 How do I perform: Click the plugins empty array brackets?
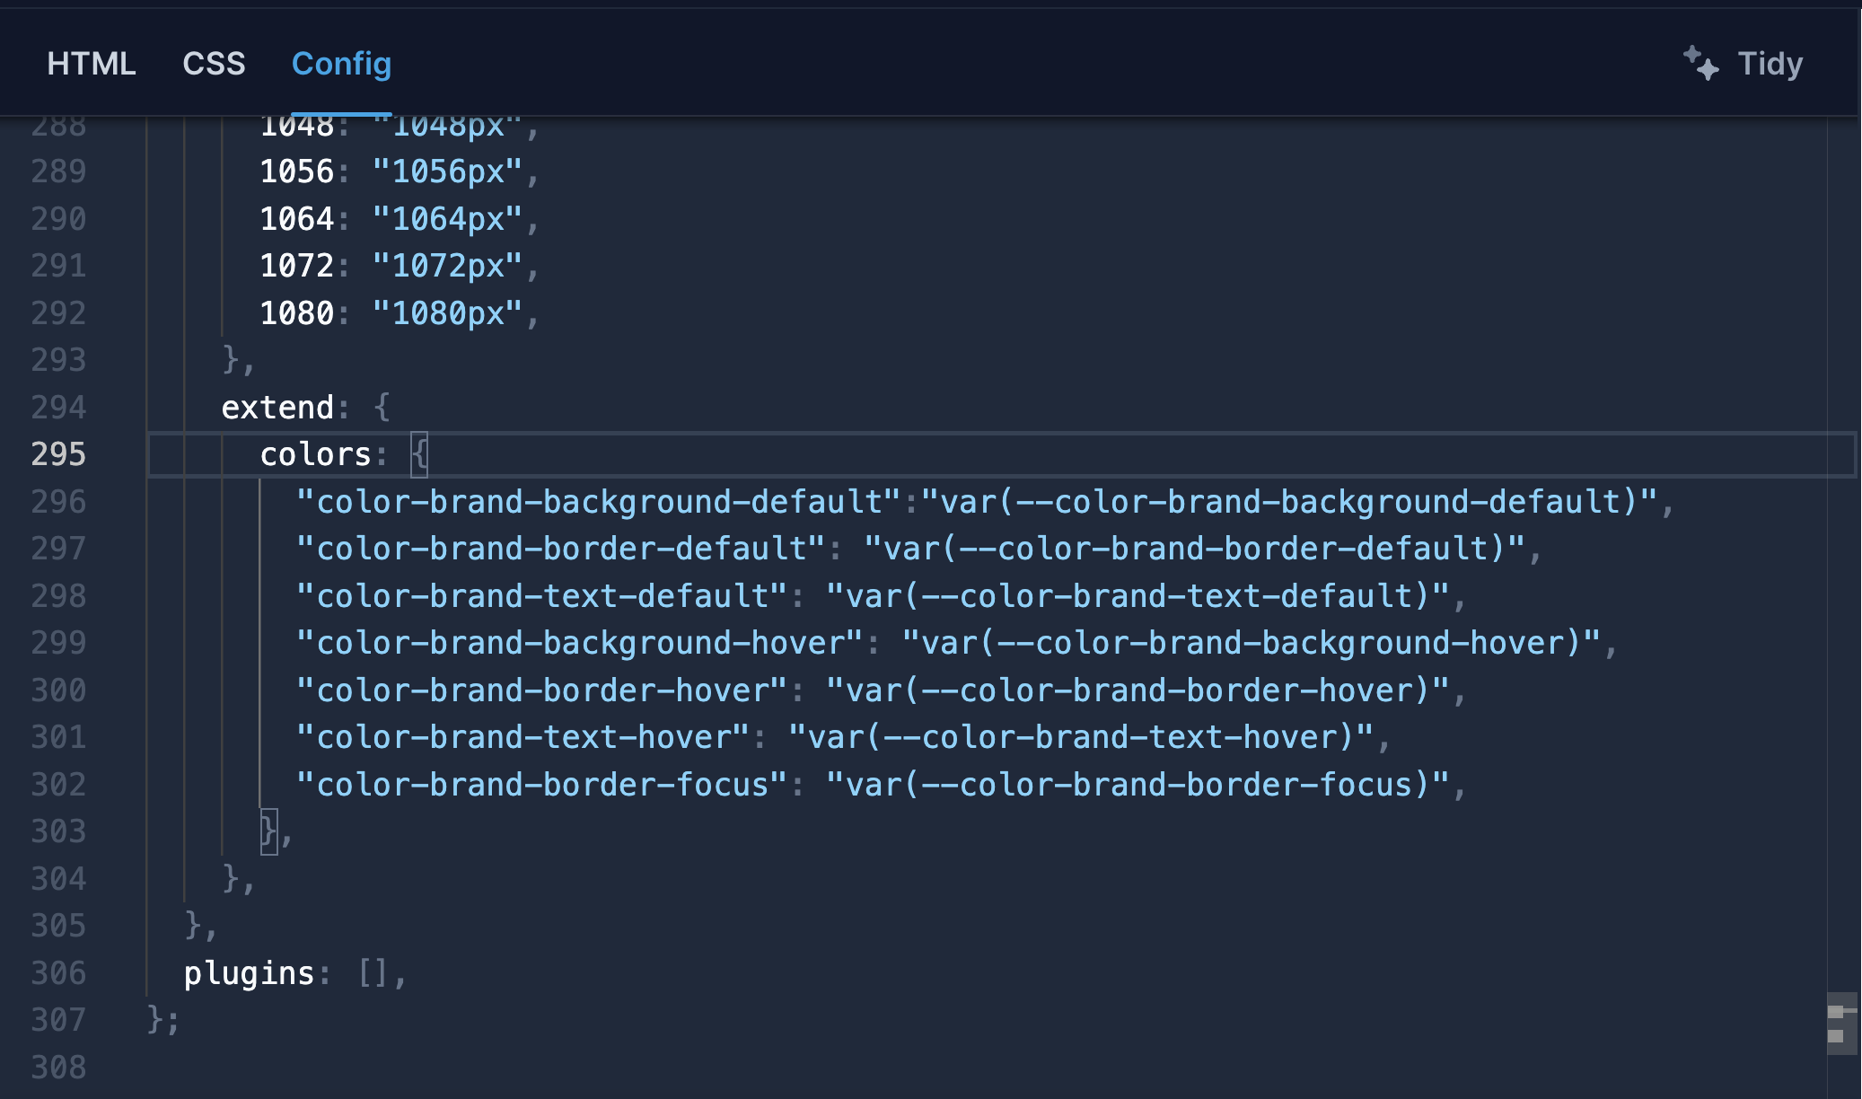point(373,973)
